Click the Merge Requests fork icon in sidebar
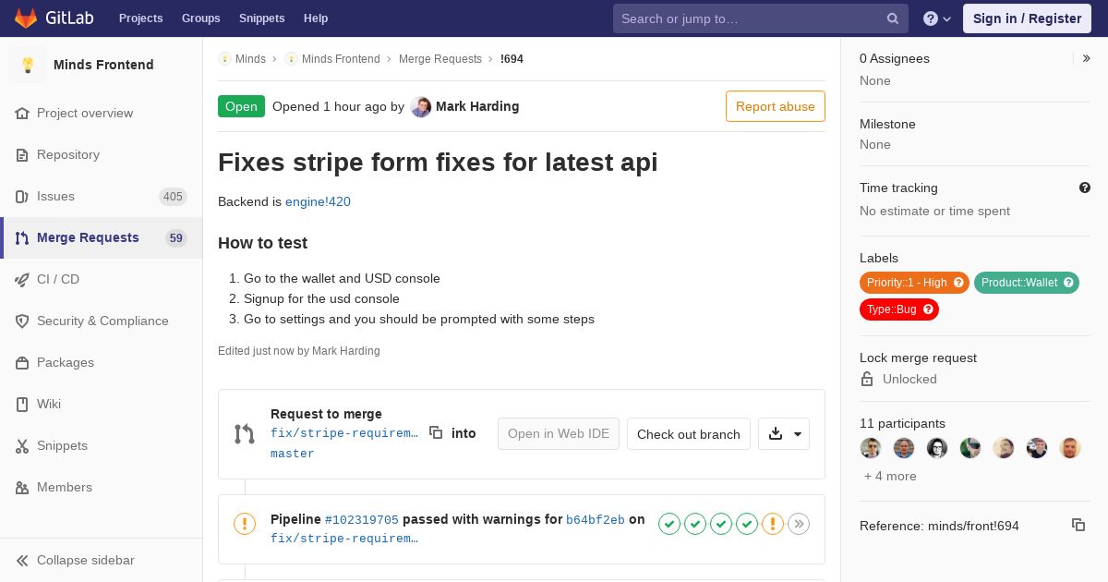This screenshot has width=1108, height=582. [22, 237]
